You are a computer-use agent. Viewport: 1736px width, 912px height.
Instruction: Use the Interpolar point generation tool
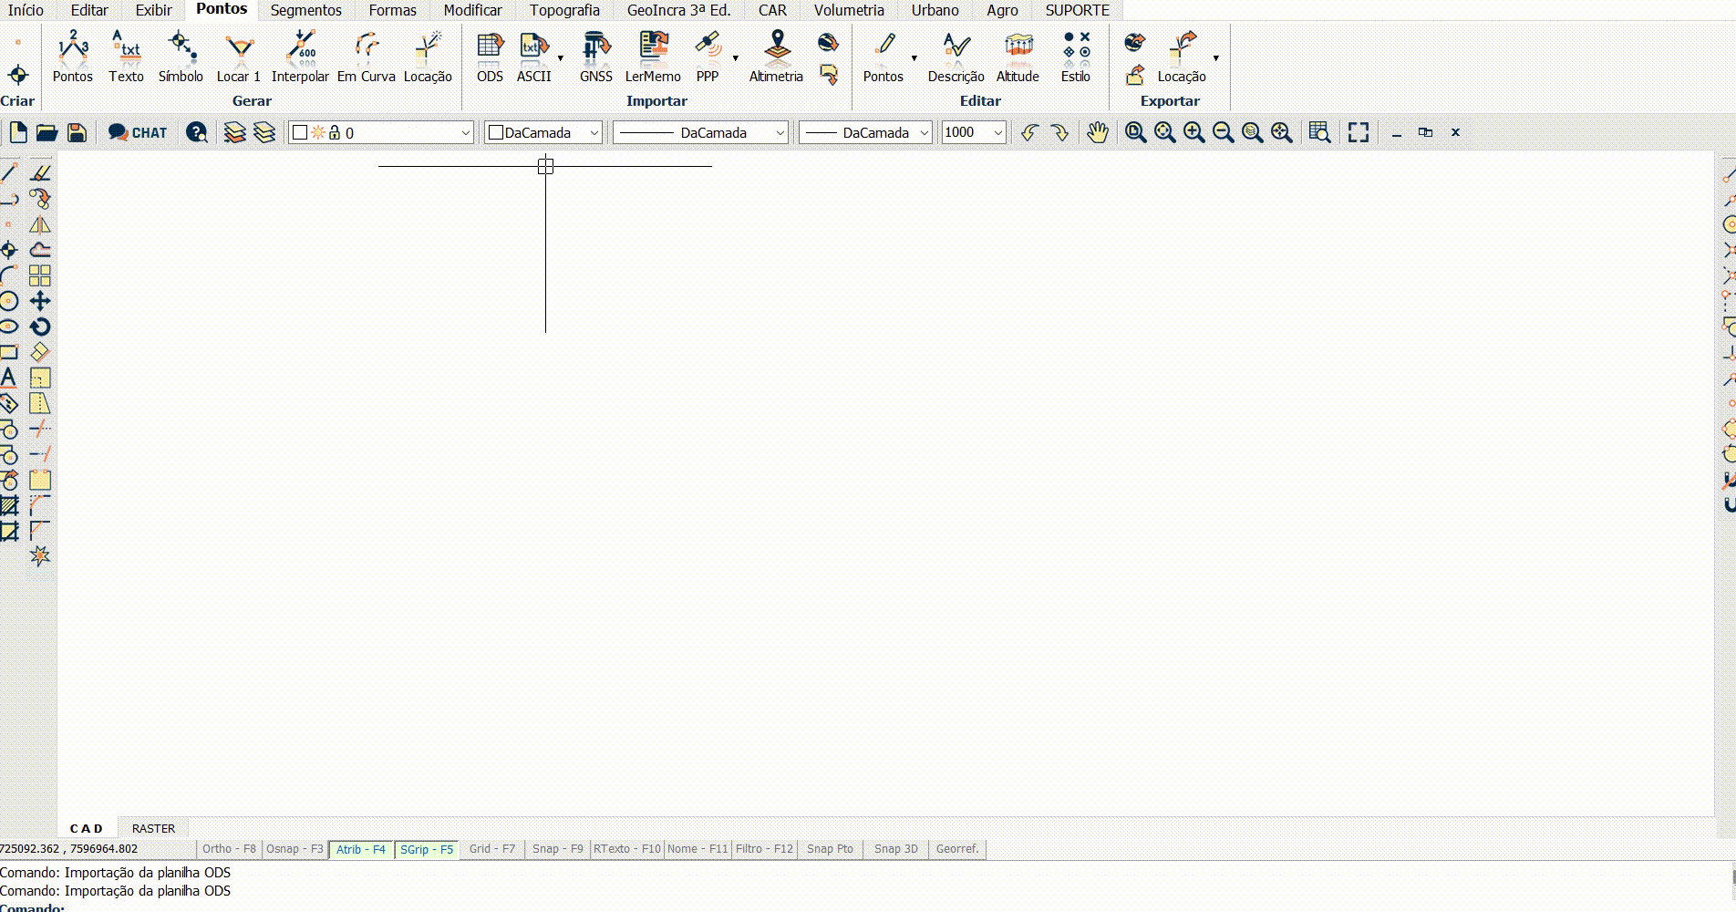pyautogui.click(x=301, y=57)
